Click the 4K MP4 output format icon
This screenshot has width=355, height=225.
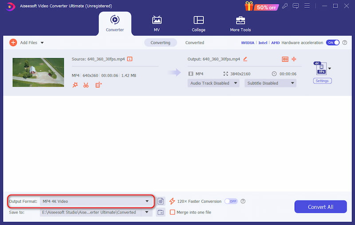click(320, 68)
